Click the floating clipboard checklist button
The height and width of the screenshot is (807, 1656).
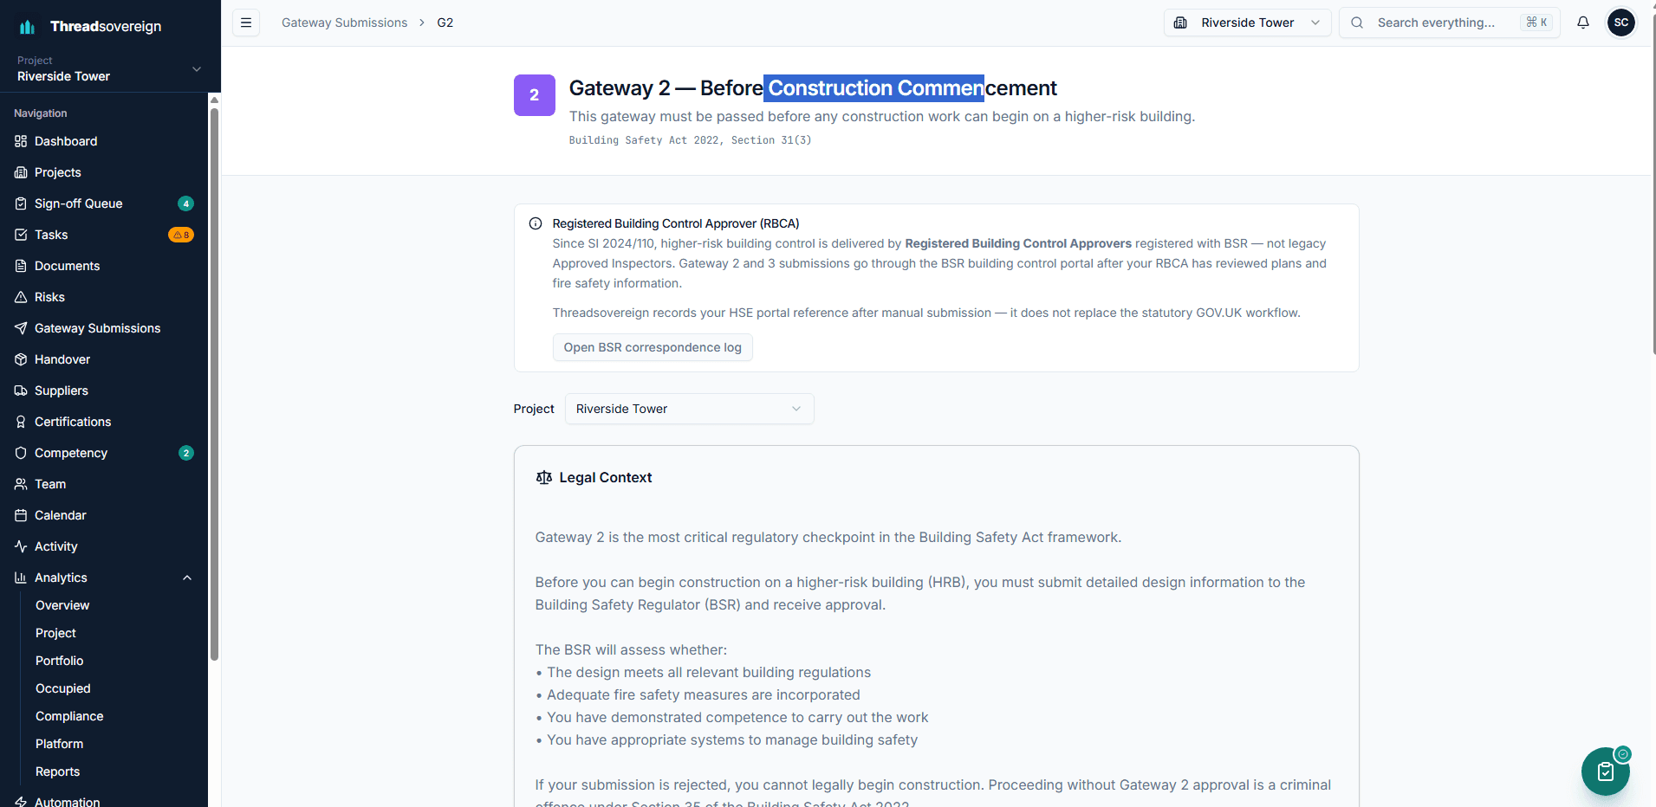1606,771
